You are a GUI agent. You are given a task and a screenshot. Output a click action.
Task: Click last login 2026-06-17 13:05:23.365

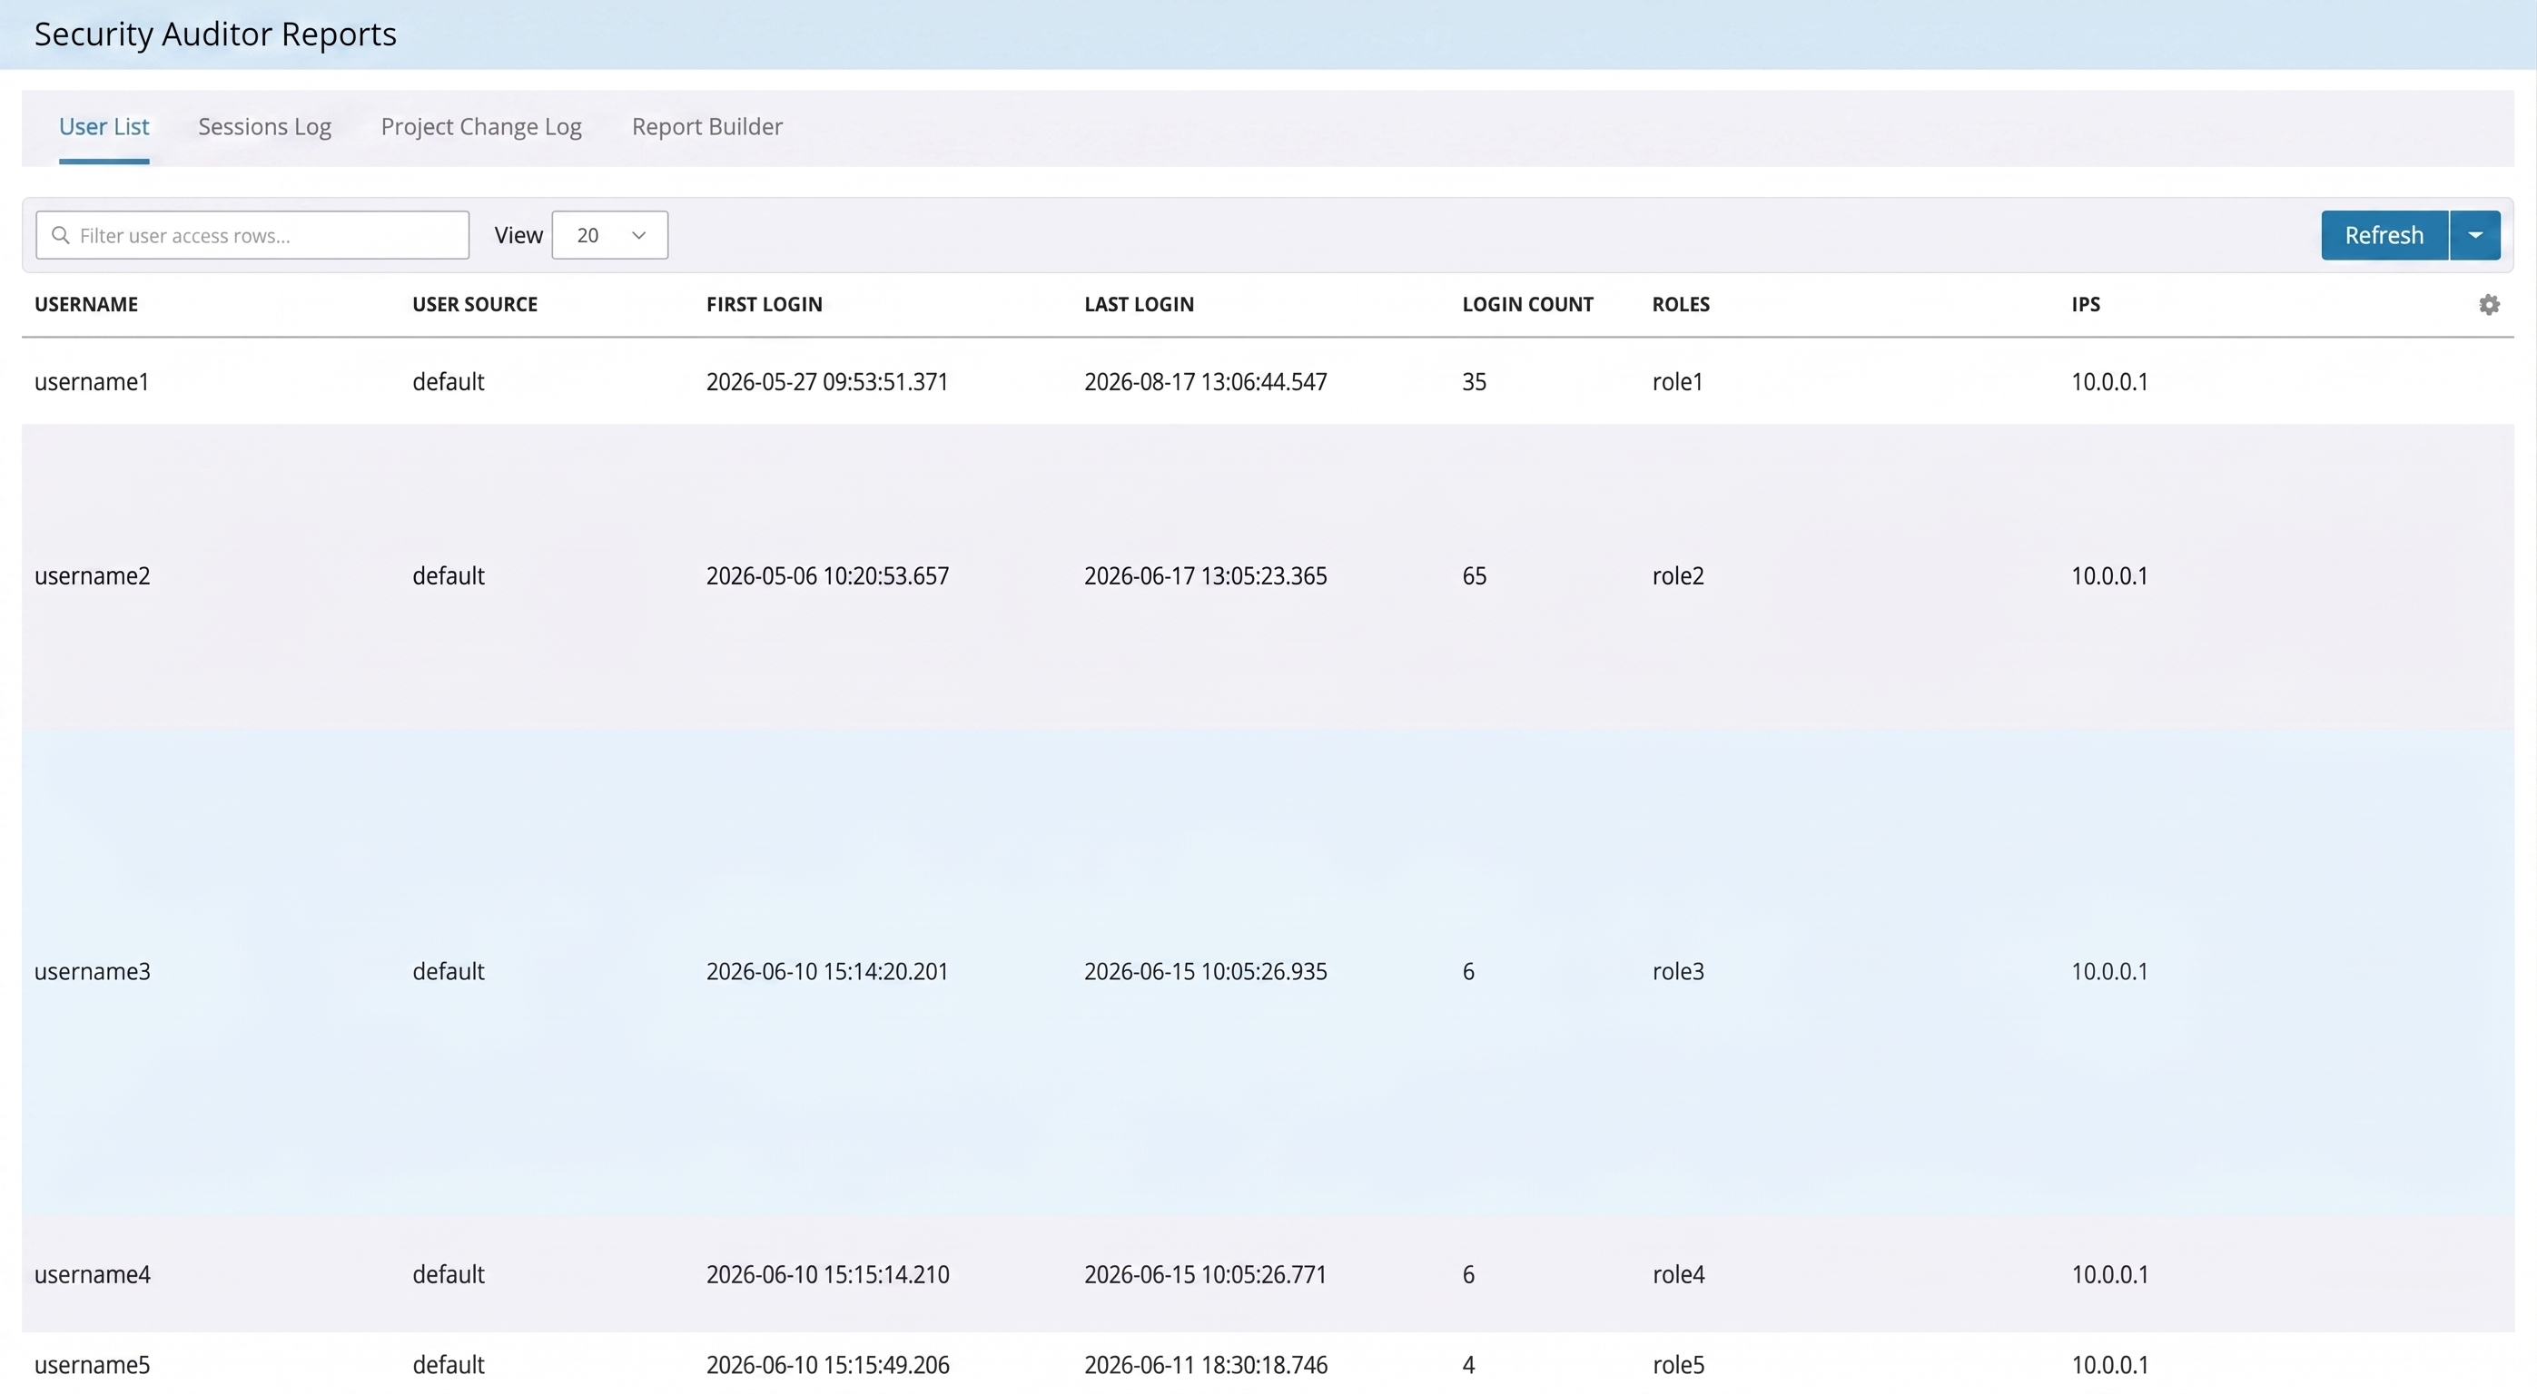[x=1206, y=576]
